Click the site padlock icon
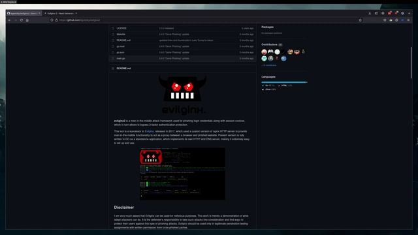Viewport: 418px width, 235px height. (56, 20)
